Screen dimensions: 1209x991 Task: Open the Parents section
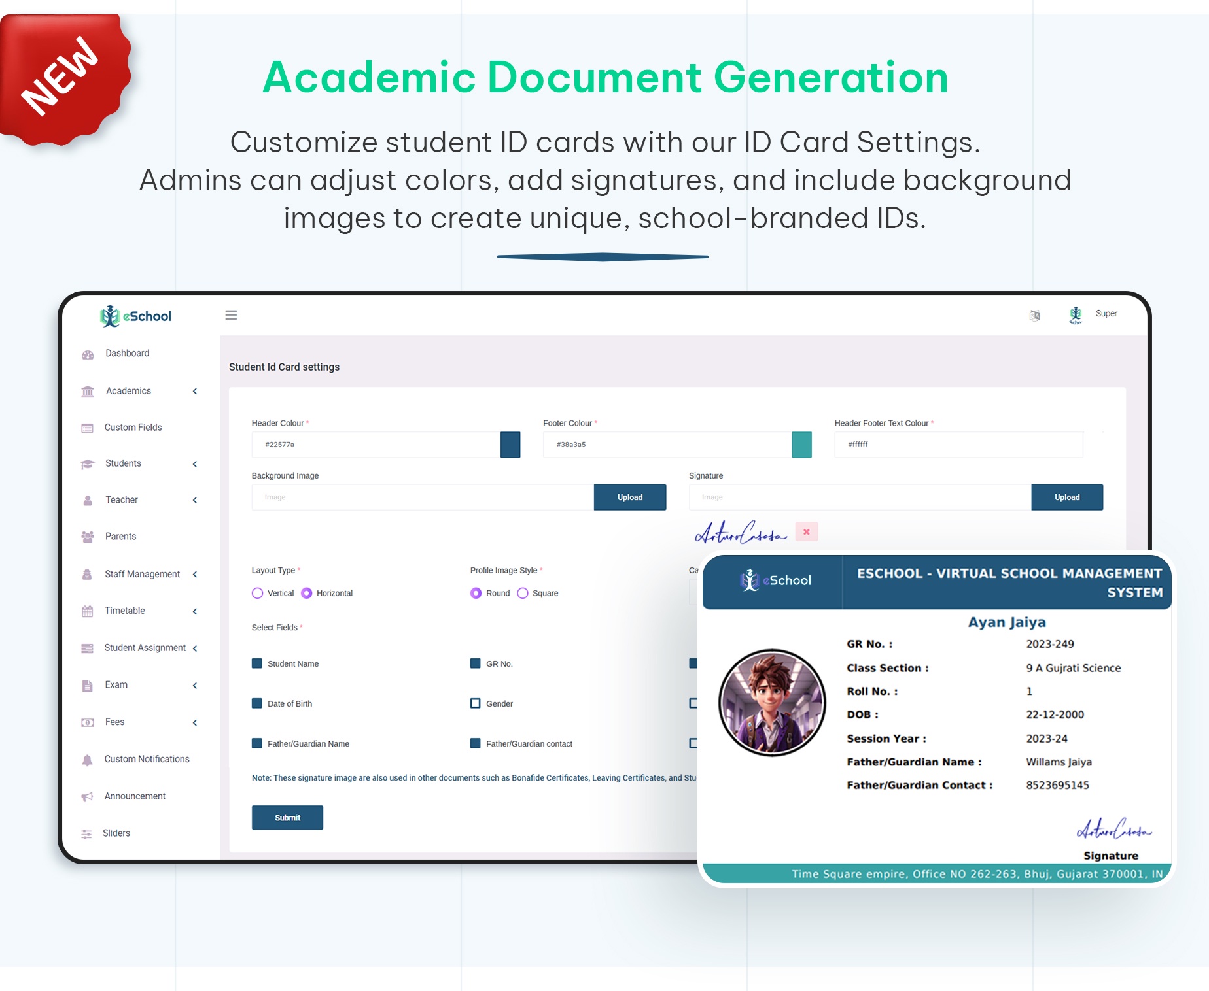pos(120,536)
